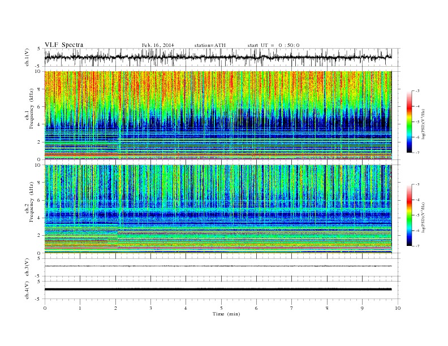
Task: Click the ch.1 waveform trace
Action: [x=218, y=57]
